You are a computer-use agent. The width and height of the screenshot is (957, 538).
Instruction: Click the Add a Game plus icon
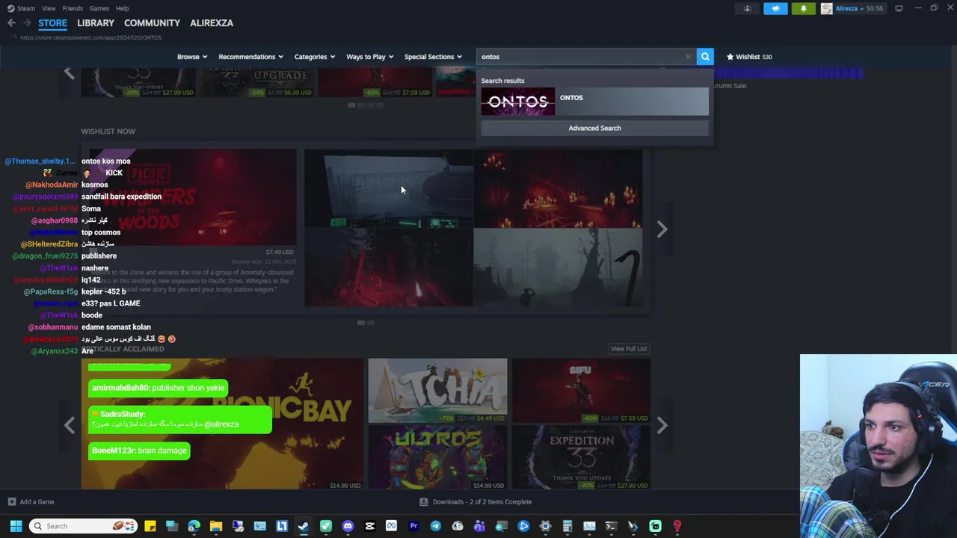(x=11, y=502)
